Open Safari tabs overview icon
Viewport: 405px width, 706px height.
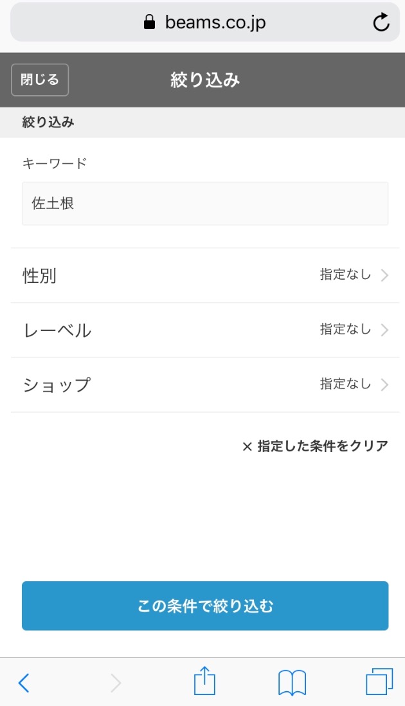(x=379, y=682)
